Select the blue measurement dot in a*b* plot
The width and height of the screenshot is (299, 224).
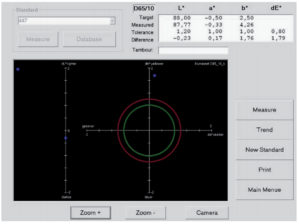click(154, 75)
